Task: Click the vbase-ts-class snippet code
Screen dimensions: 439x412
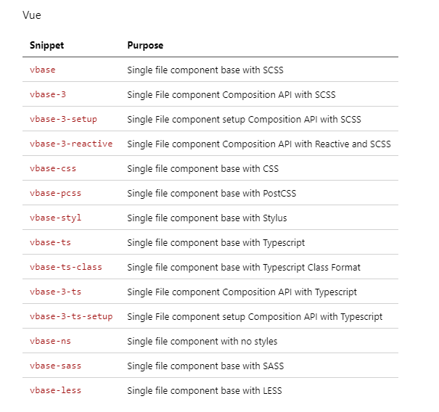Action: (66, 267)
